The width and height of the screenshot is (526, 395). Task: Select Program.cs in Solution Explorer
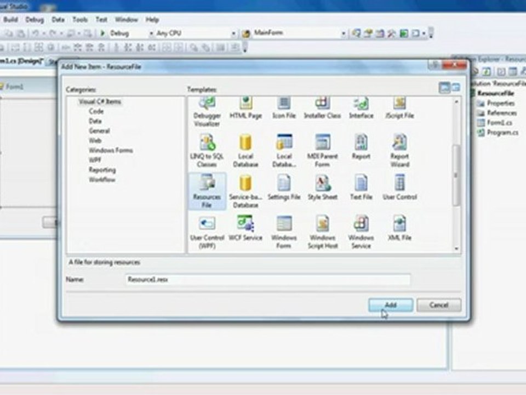502,133
